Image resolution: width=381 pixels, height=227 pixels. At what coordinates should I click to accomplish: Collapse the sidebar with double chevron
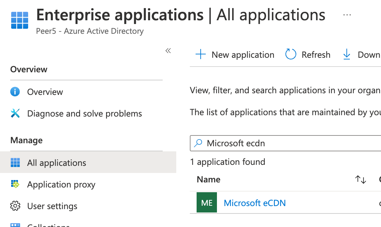click(168, 51)
